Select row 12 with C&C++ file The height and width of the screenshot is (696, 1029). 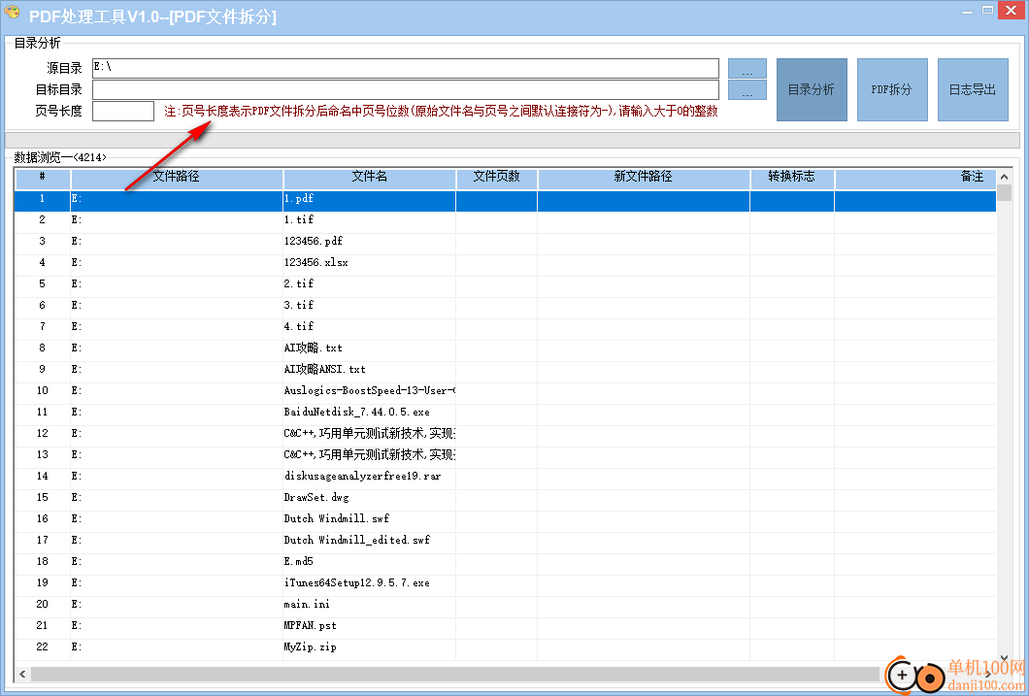tap(506, 434)
